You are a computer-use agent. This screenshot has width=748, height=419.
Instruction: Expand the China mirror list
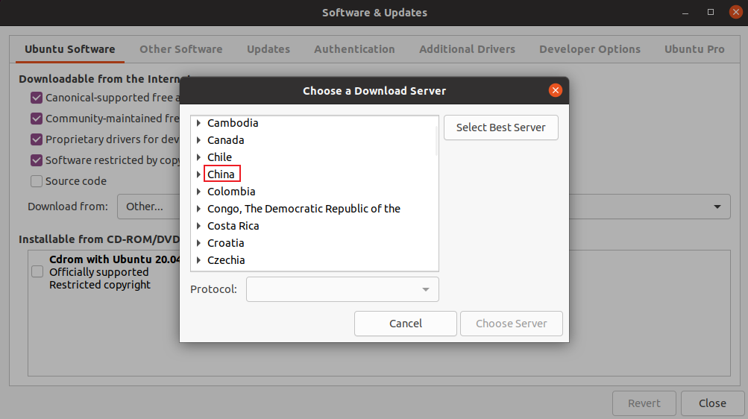coord(198,174)
